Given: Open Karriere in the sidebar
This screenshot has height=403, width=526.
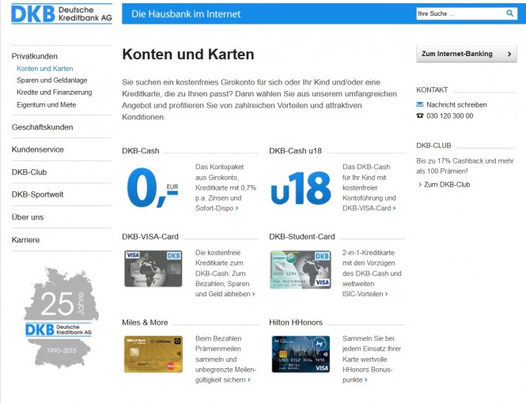Looking at the screenshot, I should (x=25, y=240).
